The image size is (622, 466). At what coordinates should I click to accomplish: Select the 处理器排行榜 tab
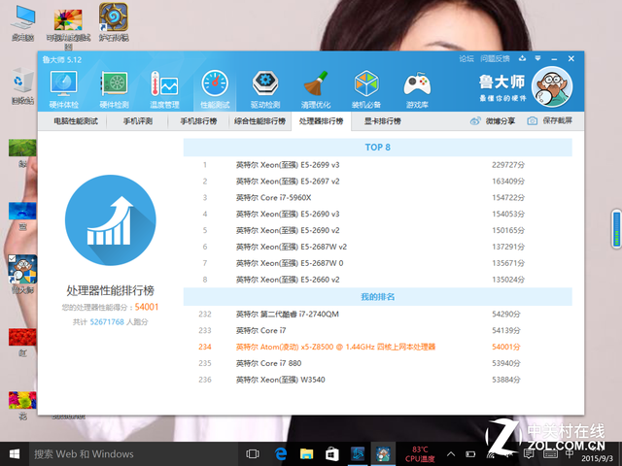[x=322, y=121]
